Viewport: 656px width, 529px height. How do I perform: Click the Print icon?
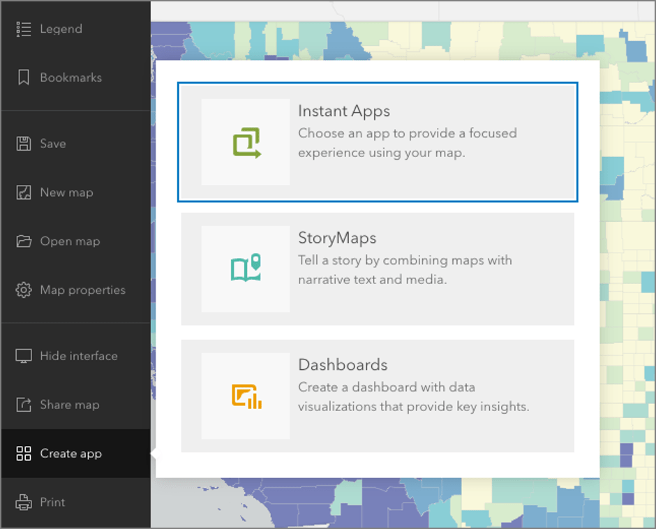pyautogui.click(x=23, y=502)
